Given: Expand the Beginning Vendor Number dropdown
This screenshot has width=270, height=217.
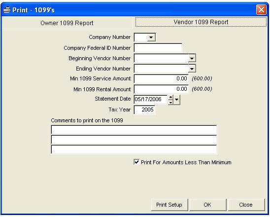Looking at the screenshot, I should point(192,58).
